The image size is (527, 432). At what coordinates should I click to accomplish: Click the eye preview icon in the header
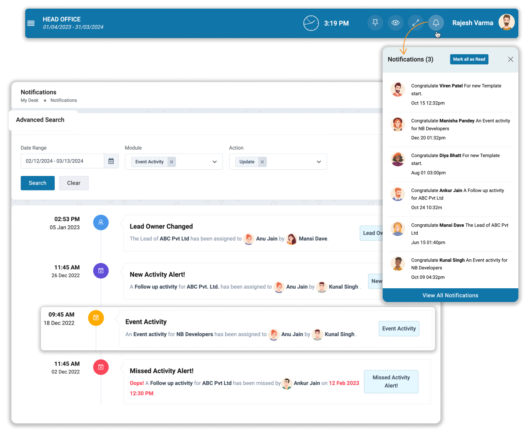[x=395, y=23]
